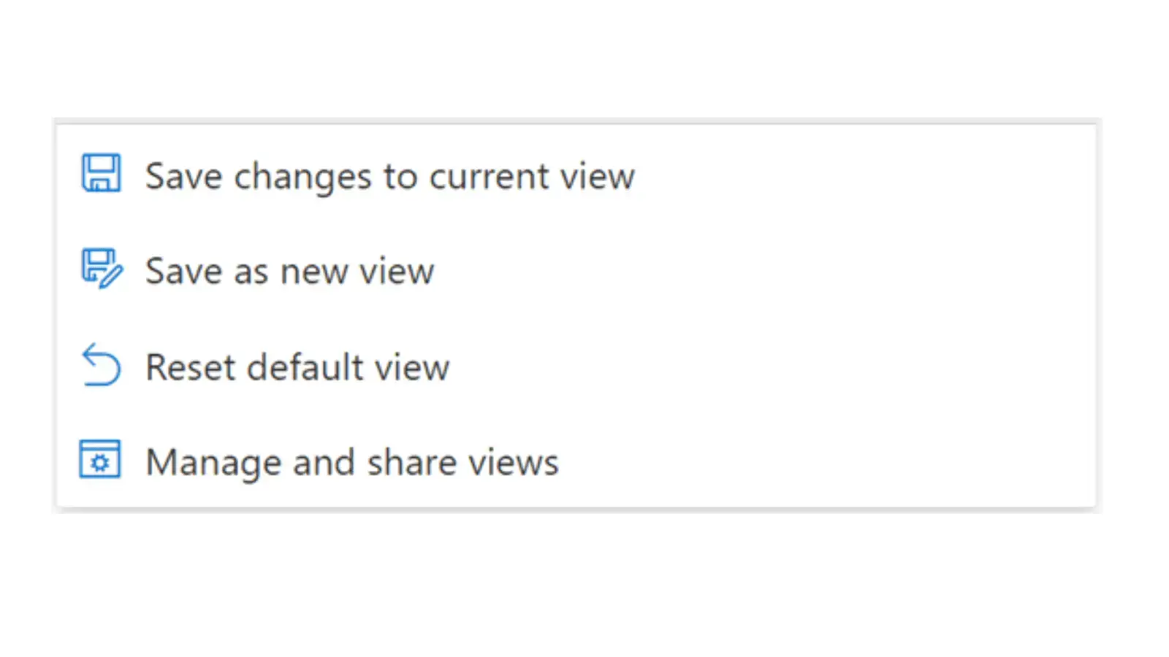This screenshot has width=1169, height=657.
Task: Click the floppy disk save icon
Action: 101,173
